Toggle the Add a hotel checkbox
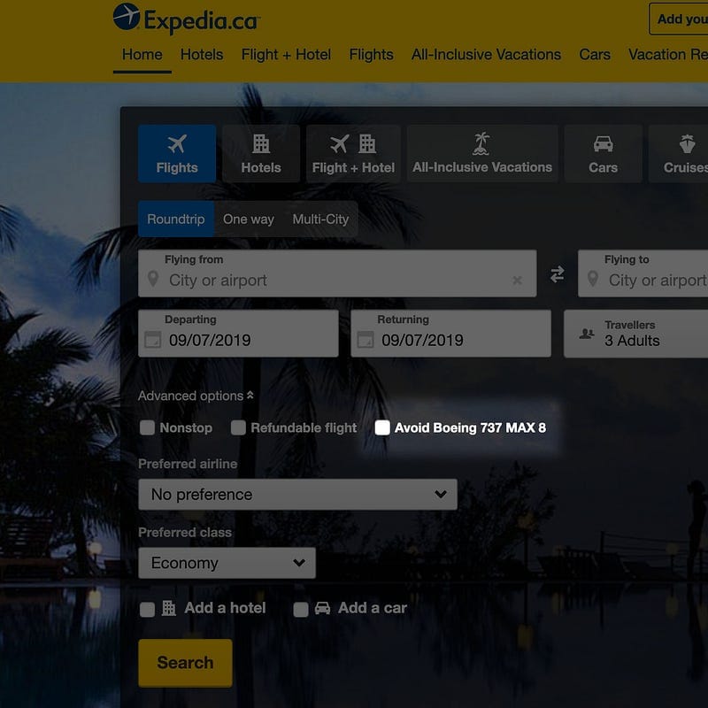708x708 pixels. [147, 609]
